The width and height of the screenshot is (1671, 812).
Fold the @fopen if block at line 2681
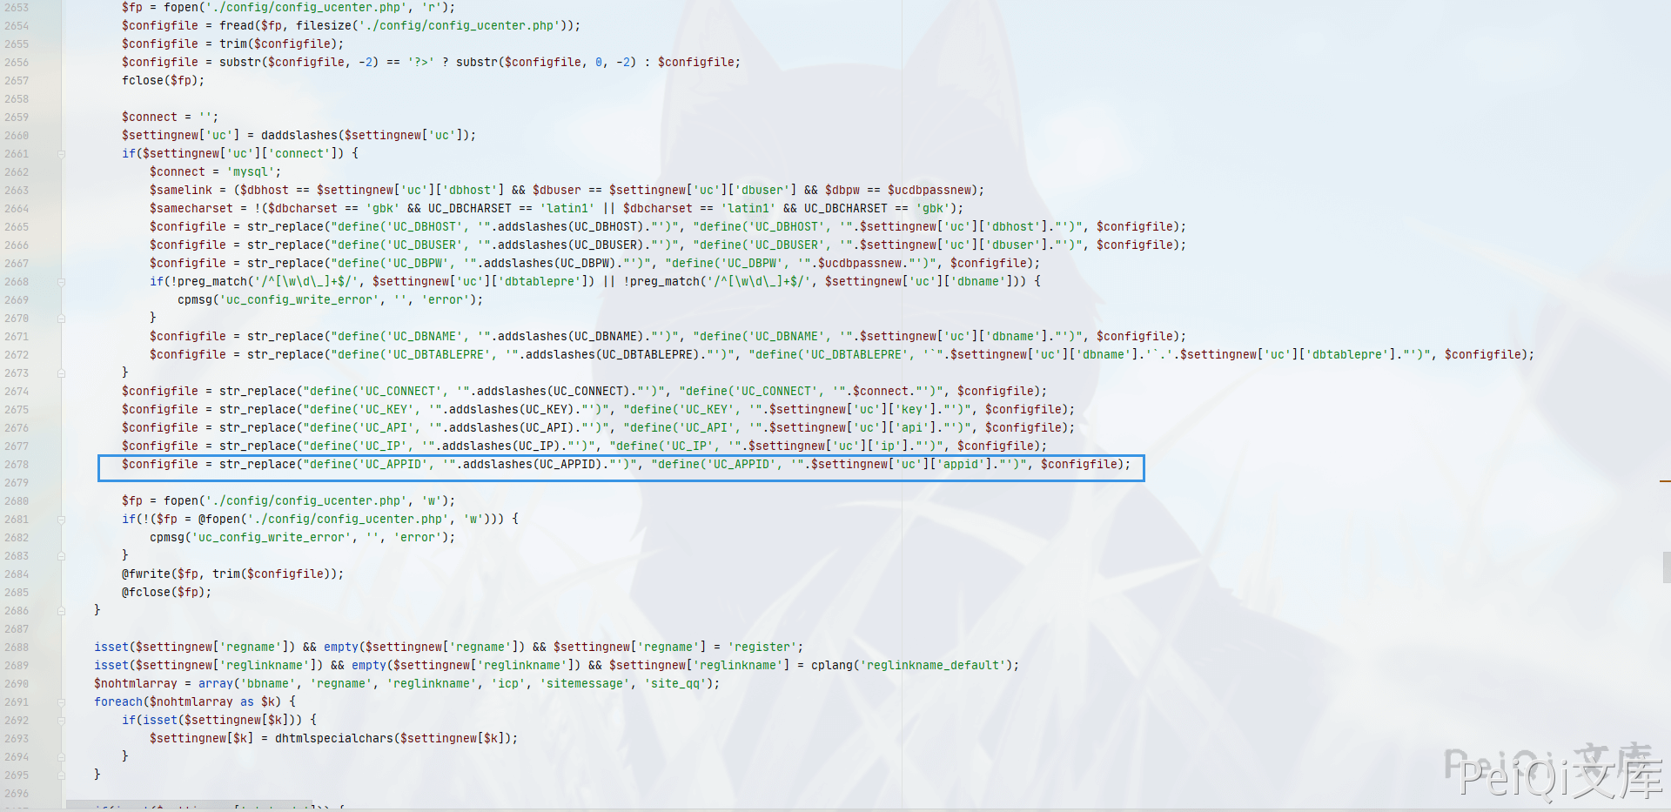(61, 520)
